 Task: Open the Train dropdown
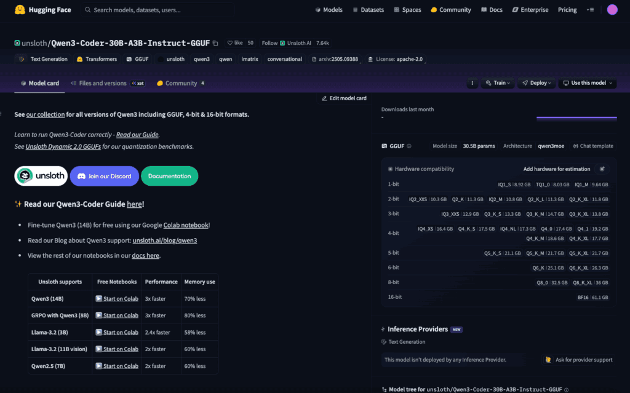(498, 83)
